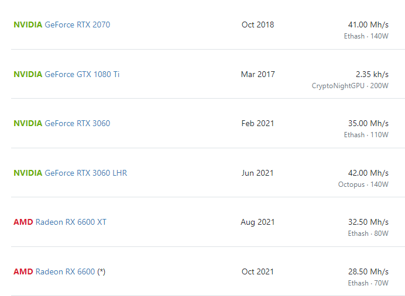Image resolution: width=405 pixels, height=296 pixels.
Task: Click the 32.50 Mh/s hashrate value
Action: (368, 222)
